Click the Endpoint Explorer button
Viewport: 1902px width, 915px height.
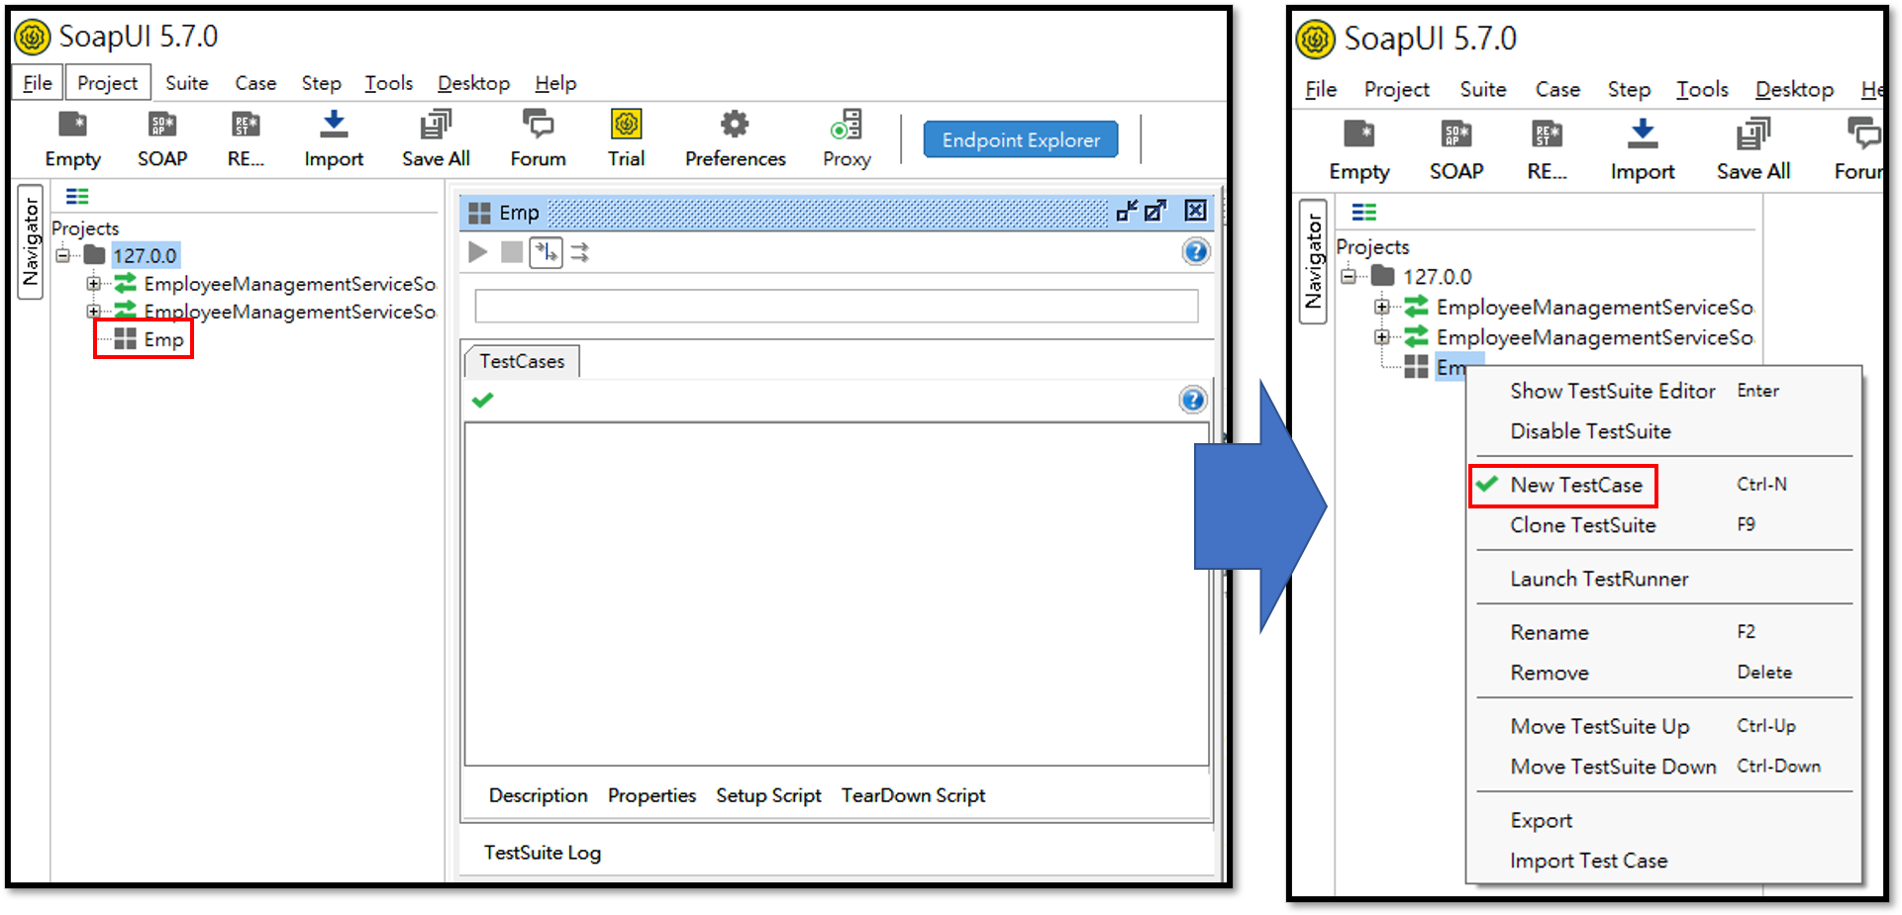tap(1021, 139)
